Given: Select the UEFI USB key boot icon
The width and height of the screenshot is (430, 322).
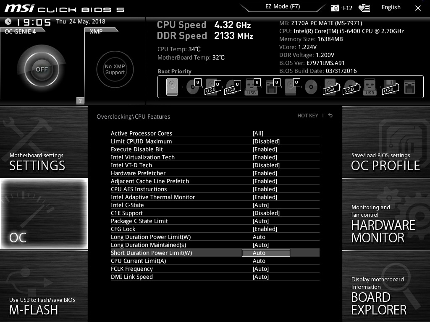Looking at the screenshot, I should 252,87.
